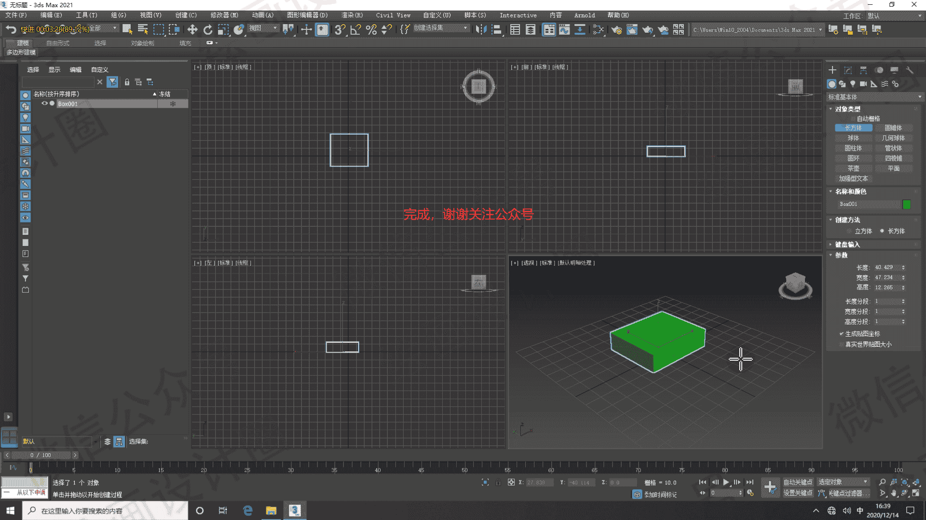Toggle 真实世界贴图大小 checkbox
The image size is (926, 520).
tap(841, 344)
